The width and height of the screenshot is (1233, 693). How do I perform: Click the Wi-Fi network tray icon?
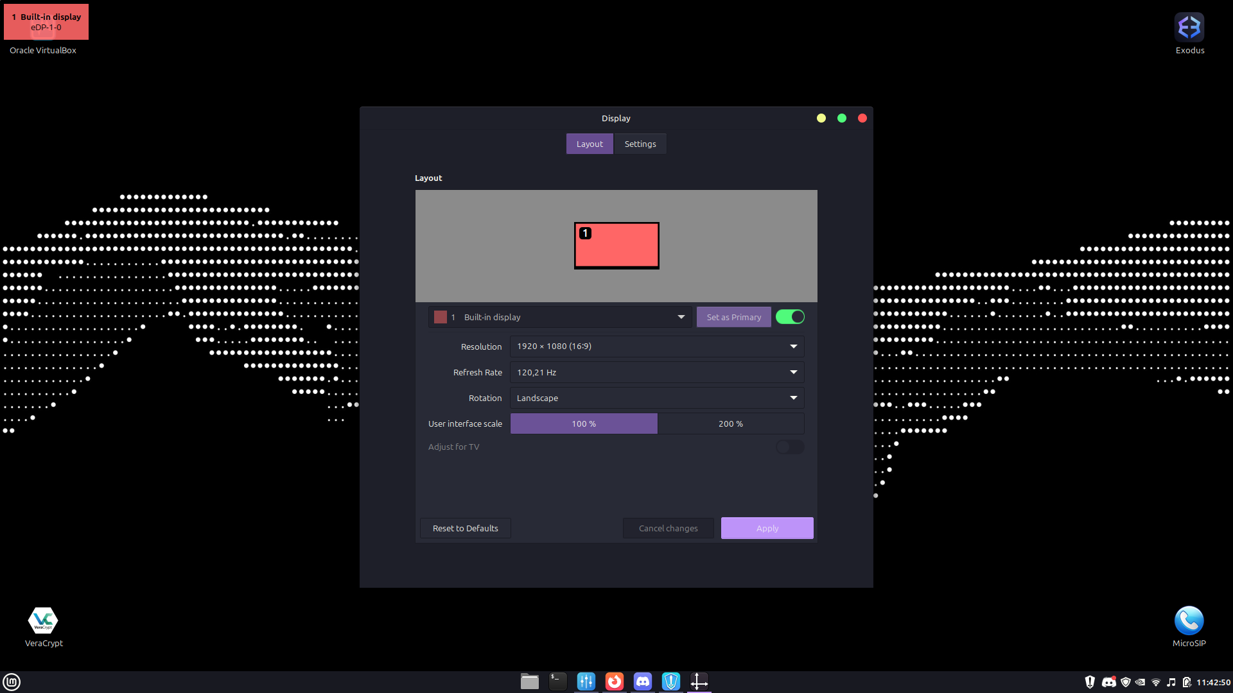click(1156, 682)
